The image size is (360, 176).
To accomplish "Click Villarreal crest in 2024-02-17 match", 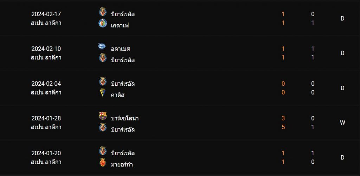I will (x=103, y=12).
